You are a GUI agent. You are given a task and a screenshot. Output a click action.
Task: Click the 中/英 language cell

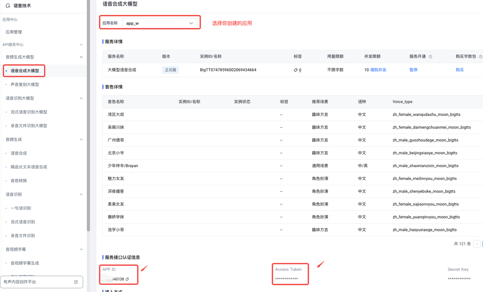(362, 166)
